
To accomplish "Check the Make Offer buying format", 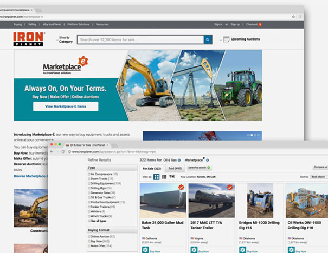I will [89, 246].
